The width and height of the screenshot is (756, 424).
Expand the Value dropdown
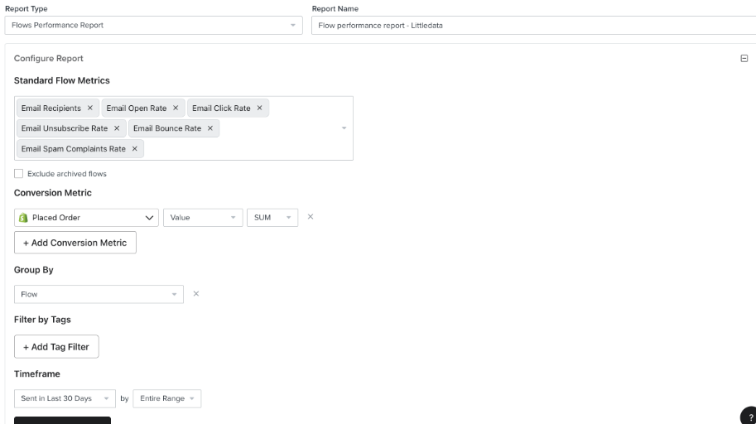[203, 218]
